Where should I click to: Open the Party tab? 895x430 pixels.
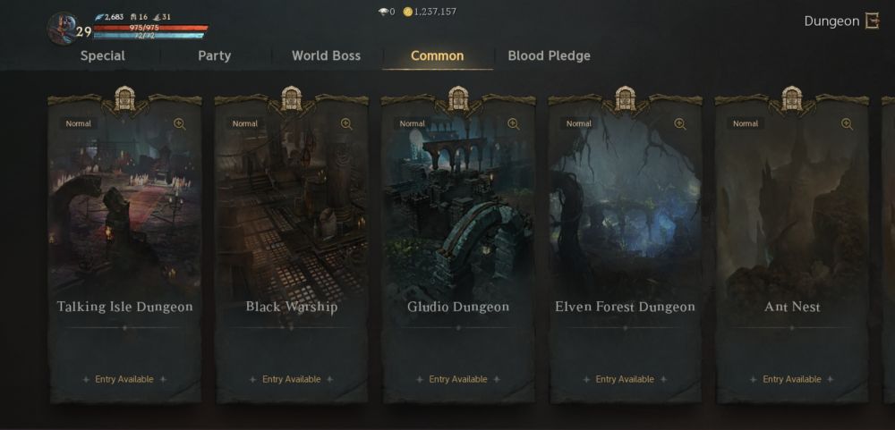(215, 56)
